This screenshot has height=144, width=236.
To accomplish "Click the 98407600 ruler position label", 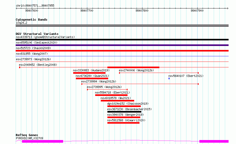I will pyautogui.click(x=32, y=11).
